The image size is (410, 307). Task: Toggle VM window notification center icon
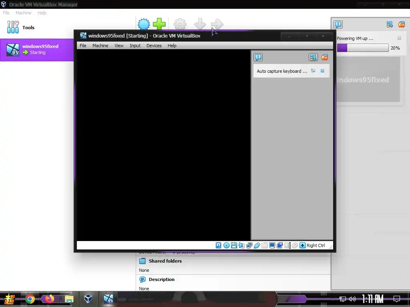click(258, 57)
